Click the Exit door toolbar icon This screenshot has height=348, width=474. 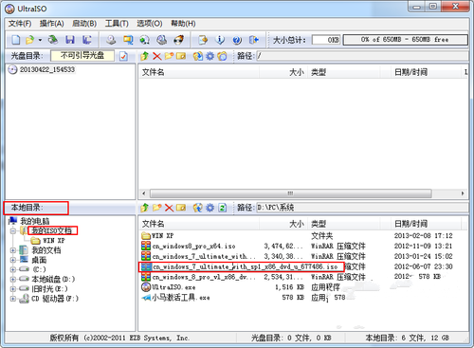tap(254, 40)
